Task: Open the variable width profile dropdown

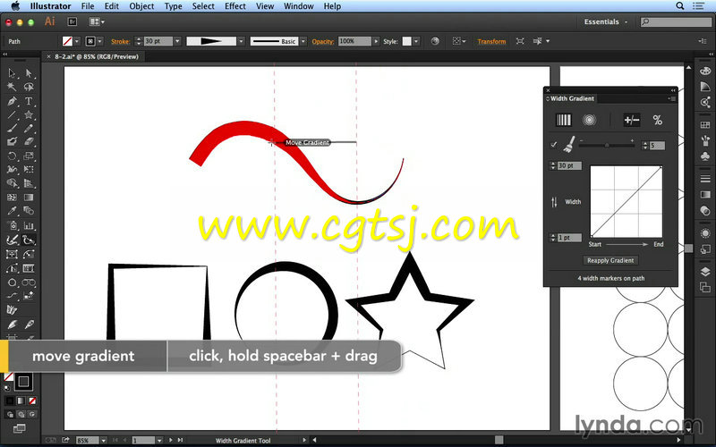Action: (x=241, y=41)
